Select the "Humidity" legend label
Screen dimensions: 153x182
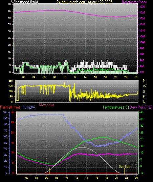(28, 107)
